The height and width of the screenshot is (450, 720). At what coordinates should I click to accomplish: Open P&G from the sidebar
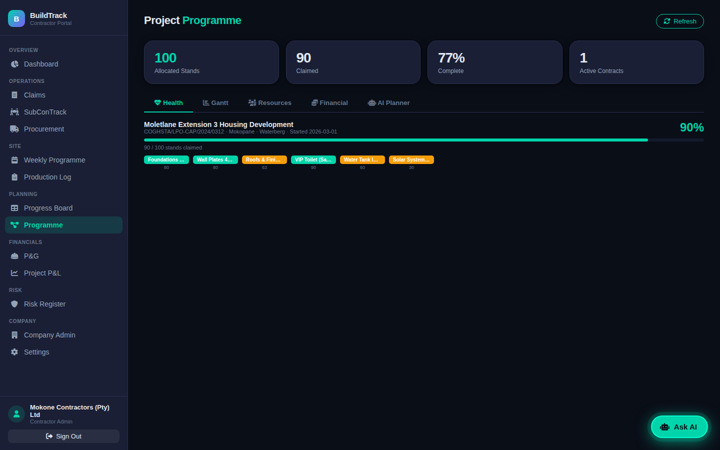[63, 256]
